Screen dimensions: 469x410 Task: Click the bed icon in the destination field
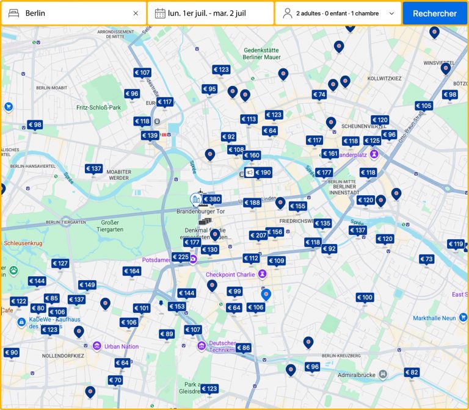click(x=13, y=13)
